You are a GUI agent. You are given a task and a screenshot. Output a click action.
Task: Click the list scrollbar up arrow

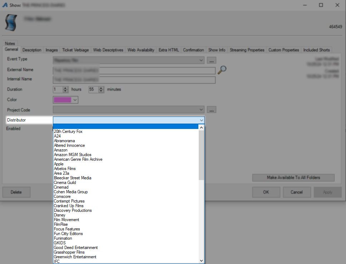[x=201, y=128]
